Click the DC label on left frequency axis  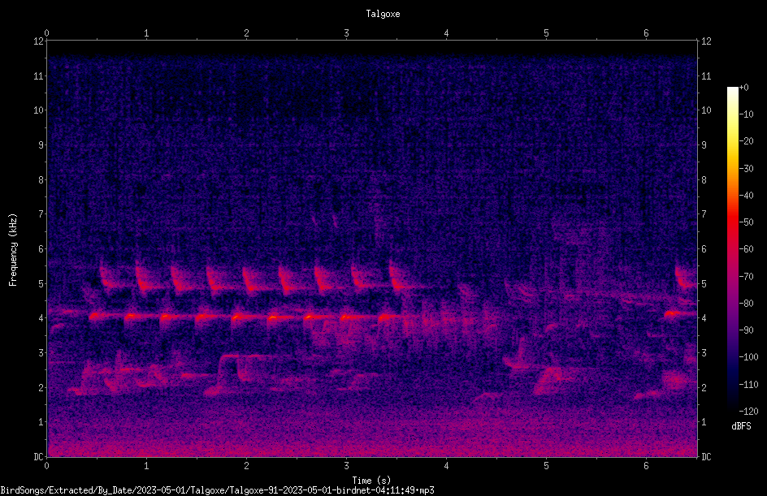pyautogui.click(x=38, y=456)
